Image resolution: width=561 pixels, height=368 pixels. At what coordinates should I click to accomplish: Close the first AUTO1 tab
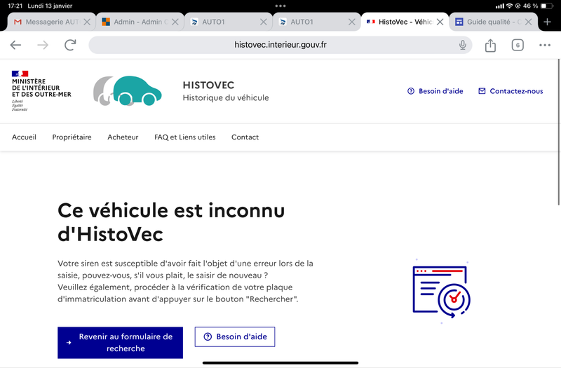(264, 22)
